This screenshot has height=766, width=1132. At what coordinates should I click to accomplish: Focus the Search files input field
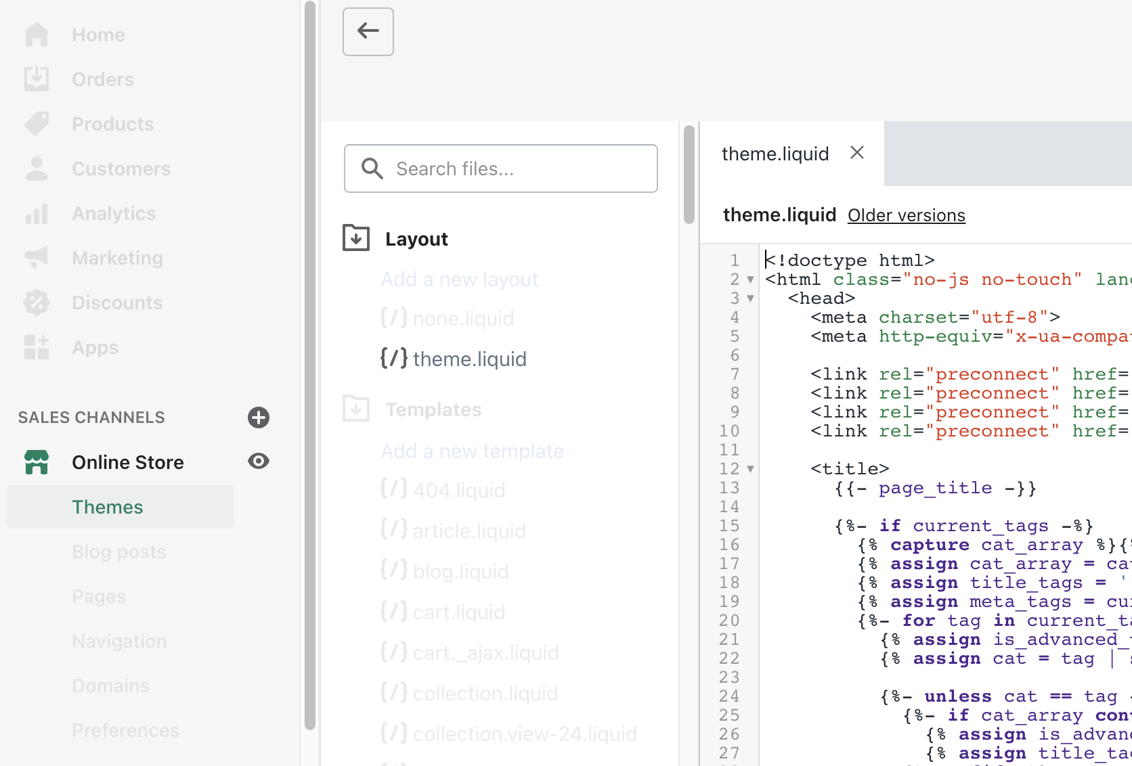pyautogui.click(x=501, y=168)
